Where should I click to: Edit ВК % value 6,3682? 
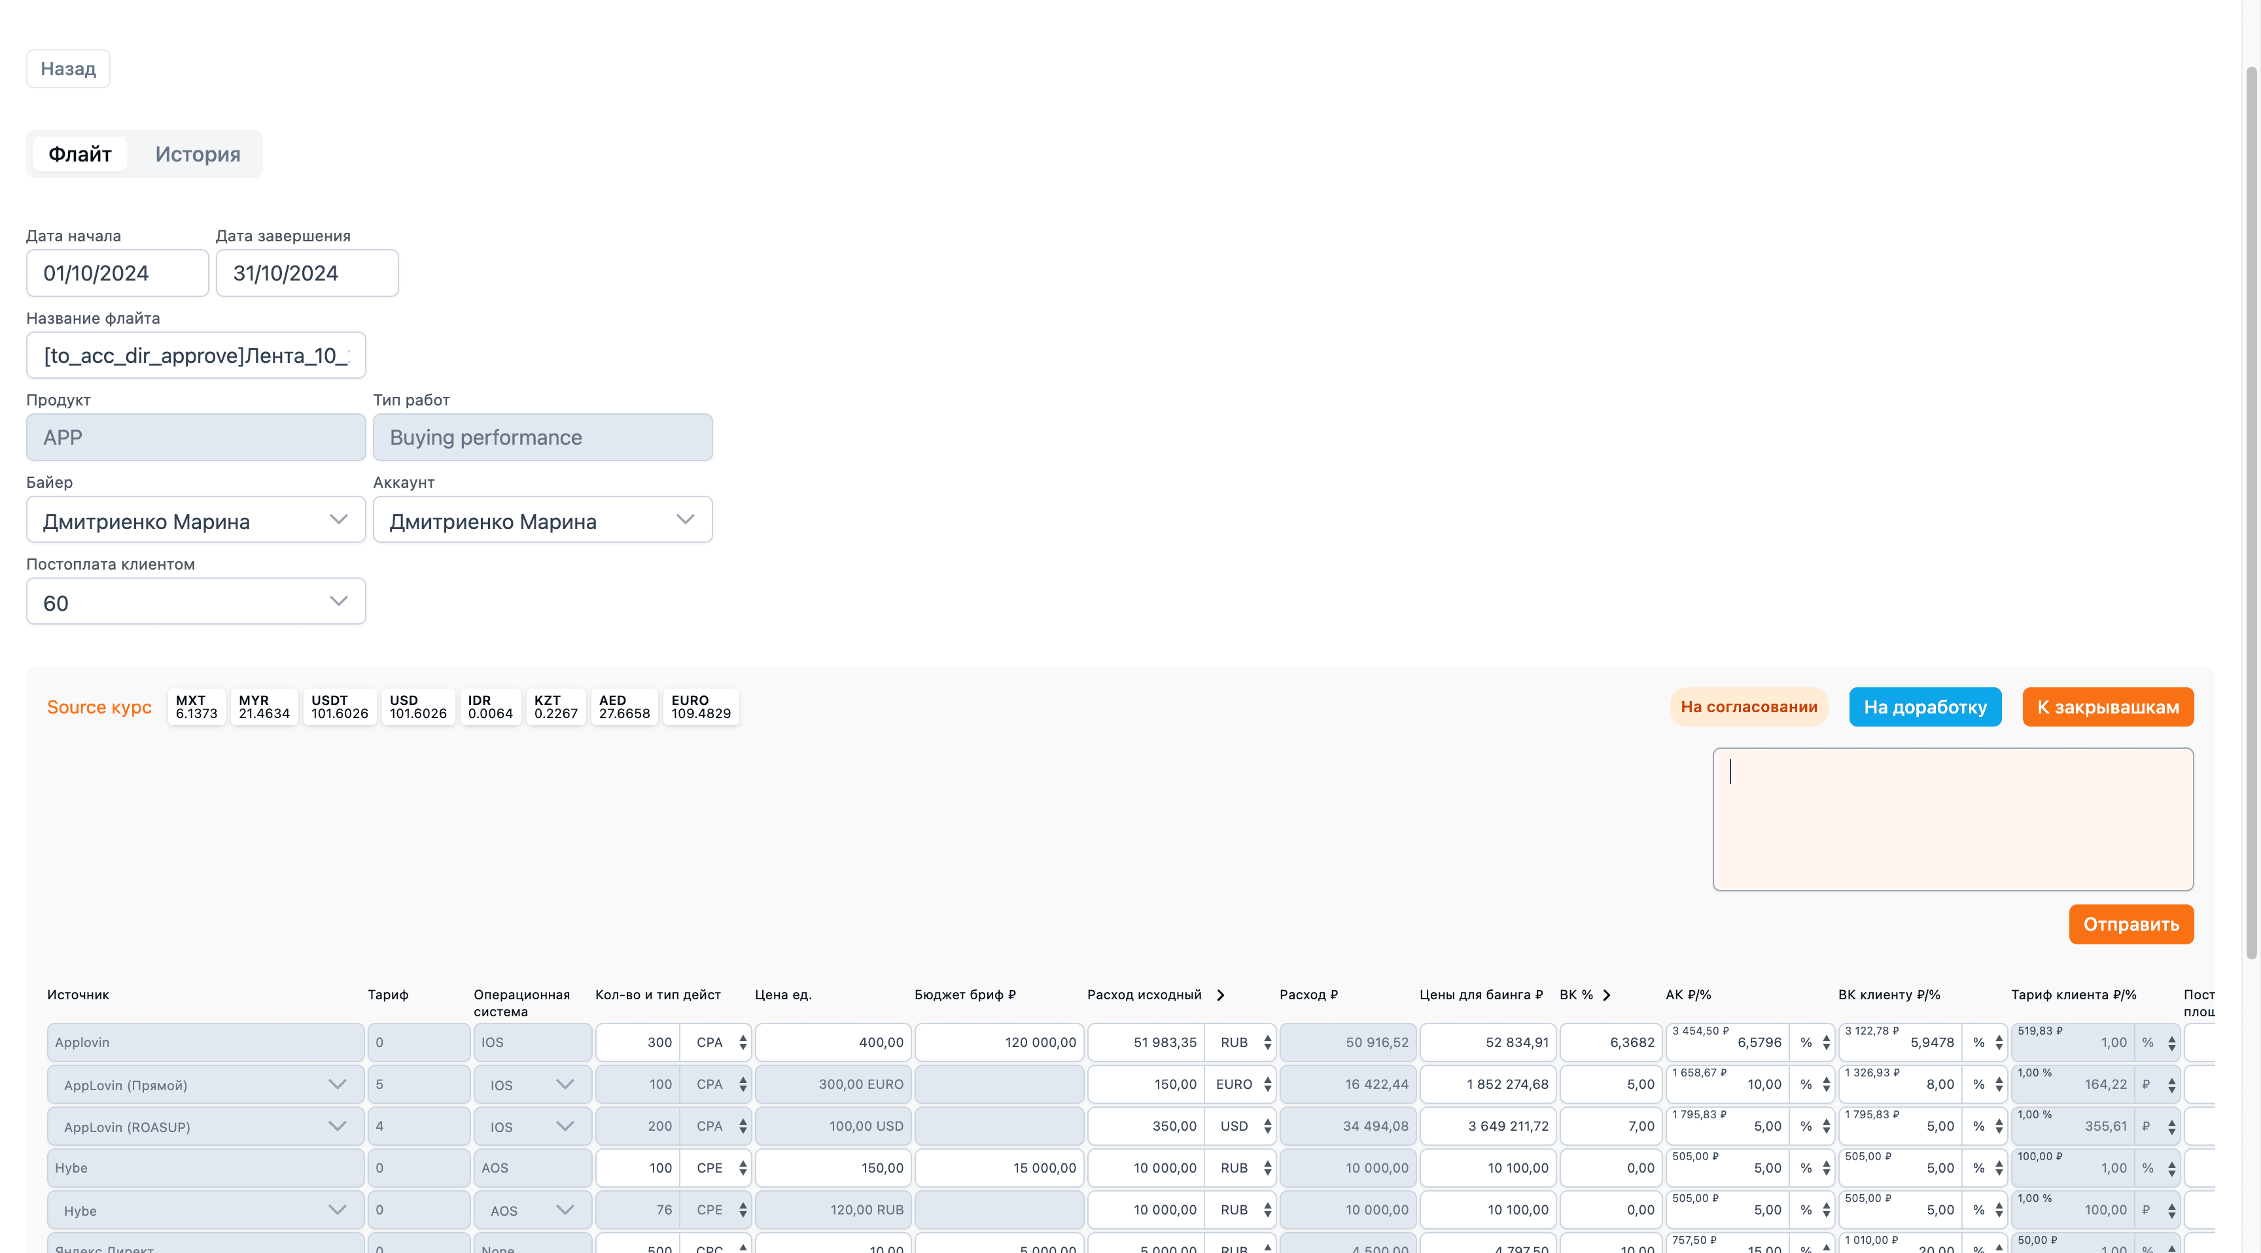click(1611, 1042)
